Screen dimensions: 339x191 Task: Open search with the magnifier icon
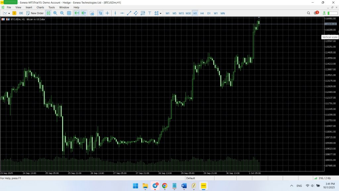click(x=309, y=13)
